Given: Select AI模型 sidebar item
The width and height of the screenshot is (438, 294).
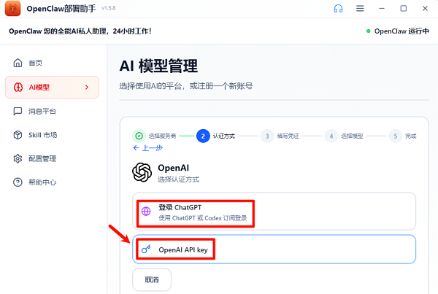Looking at the screenshot, I should click(52, 87).
